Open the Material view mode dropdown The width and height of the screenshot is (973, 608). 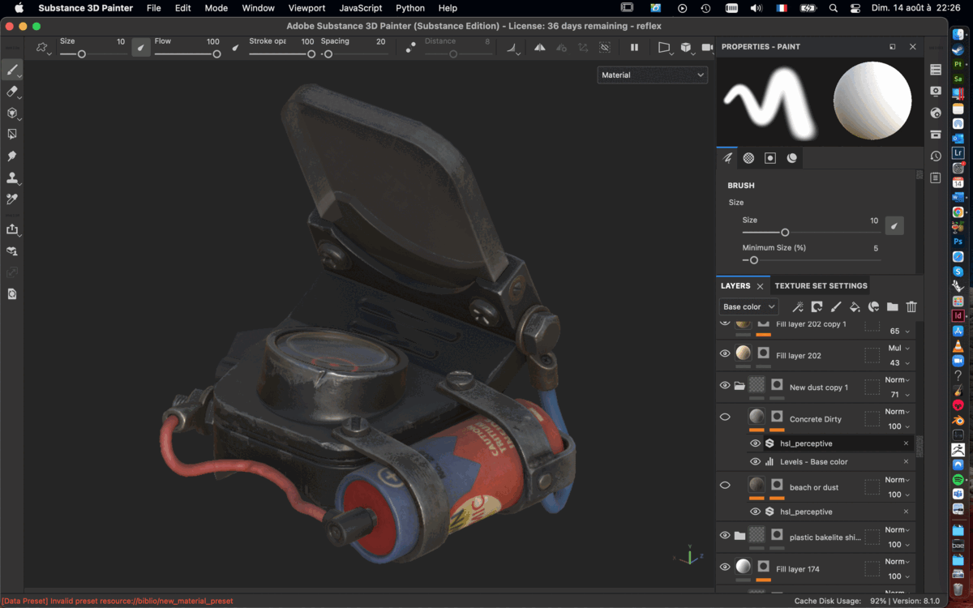652,75
